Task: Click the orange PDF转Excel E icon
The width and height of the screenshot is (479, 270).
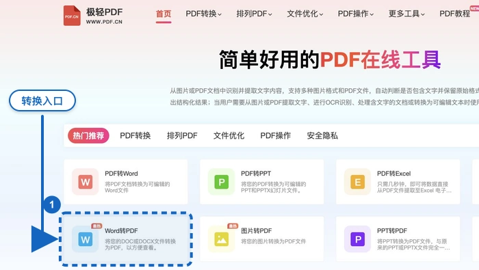Action: point(357,182)
